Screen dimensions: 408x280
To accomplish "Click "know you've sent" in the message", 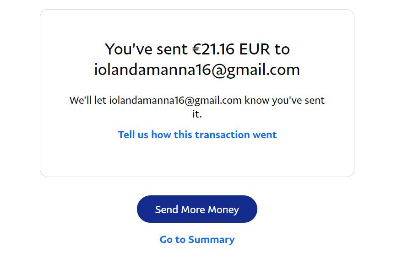I will click(284, 101).
